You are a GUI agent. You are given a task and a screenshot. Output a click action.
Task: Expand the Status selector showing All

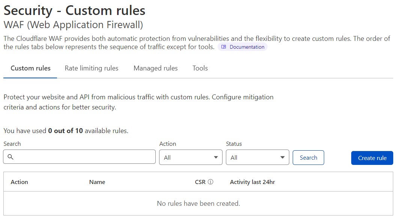(x=257, y=157)
